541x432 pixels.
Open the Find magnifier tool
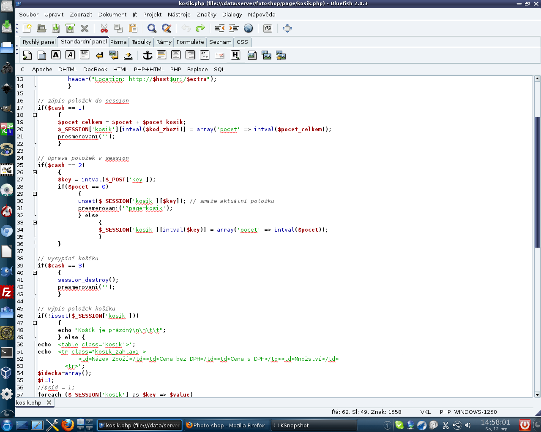[x=152, y=28]
